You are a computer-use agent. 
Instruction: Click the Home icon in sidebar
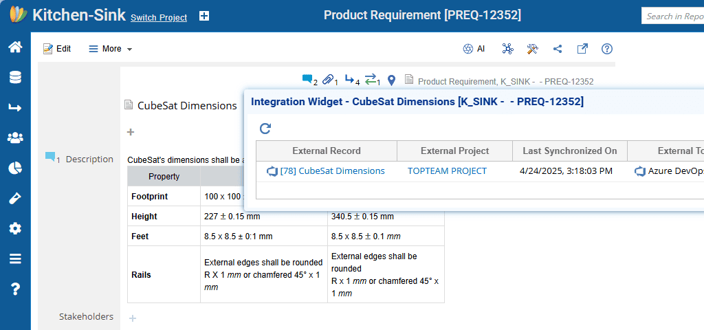click(x=15, y=47)
